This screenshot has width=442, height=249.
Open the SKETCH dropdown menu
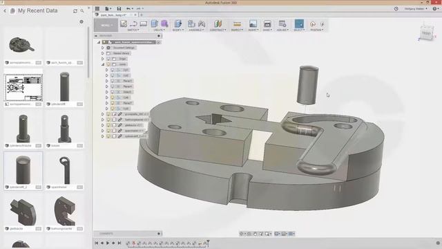tap(133, 30)
